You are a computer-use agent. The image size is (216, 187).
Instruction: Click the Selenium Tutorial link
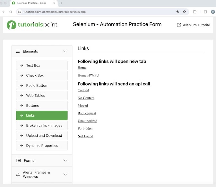pos(193,25)
